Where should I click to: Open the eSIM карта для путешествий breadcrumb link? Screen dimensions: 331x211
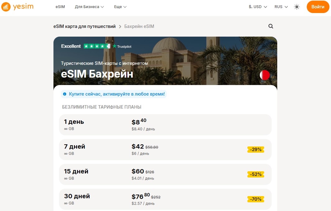pos(85,26)
